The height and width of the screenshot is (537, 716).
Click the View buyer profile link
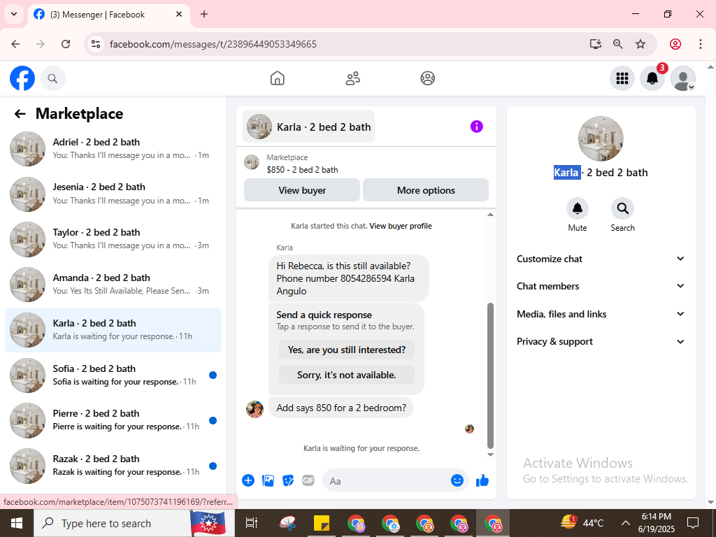[401, 226]
